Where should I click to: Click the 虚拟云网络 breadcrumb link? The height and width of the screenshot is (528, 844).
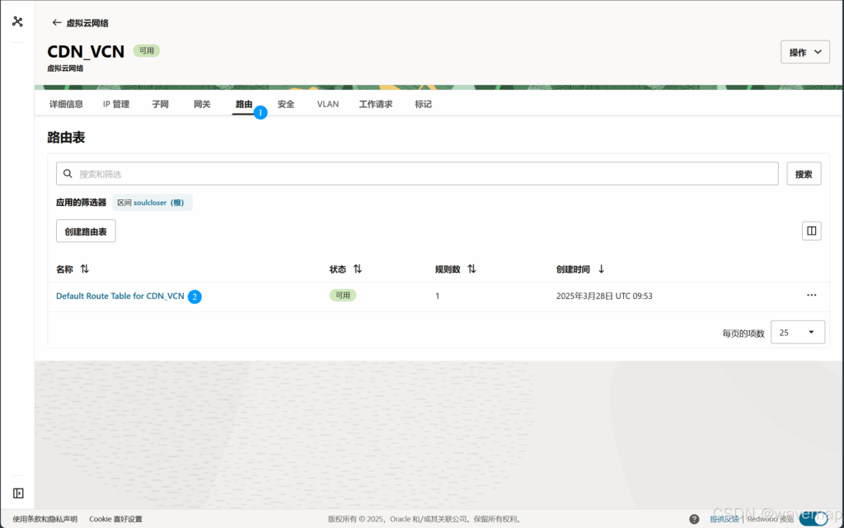click(87, 23)
